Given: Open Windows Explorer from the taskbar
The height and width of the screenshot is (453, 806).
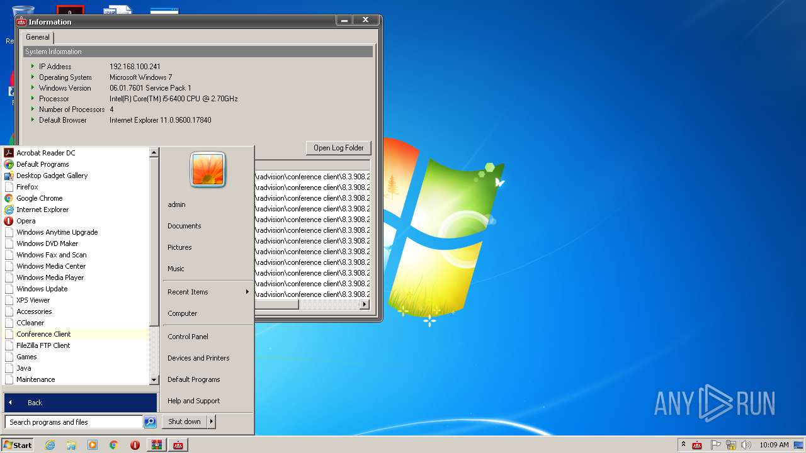Looking at the screenshot, I should coord(71,445).
